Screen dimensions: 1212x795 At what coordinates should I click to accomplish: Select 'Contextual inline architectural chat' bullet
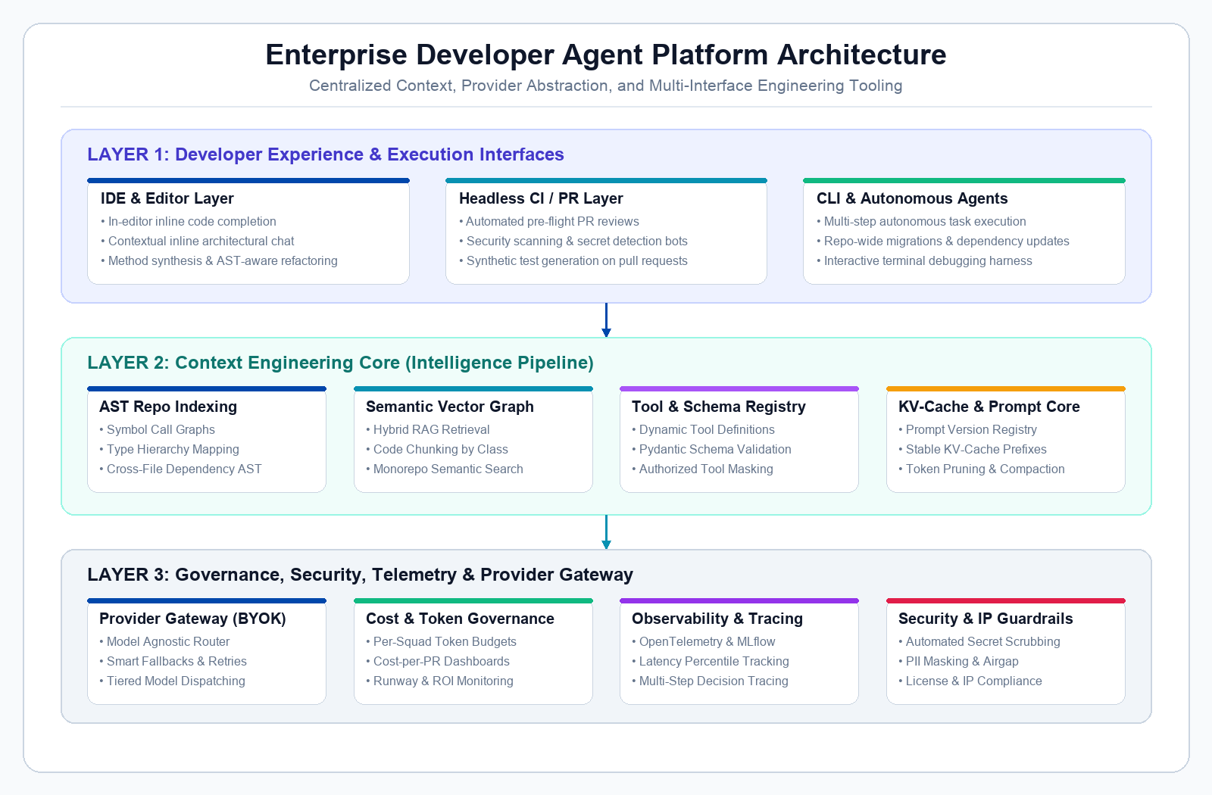pos(198,241)
